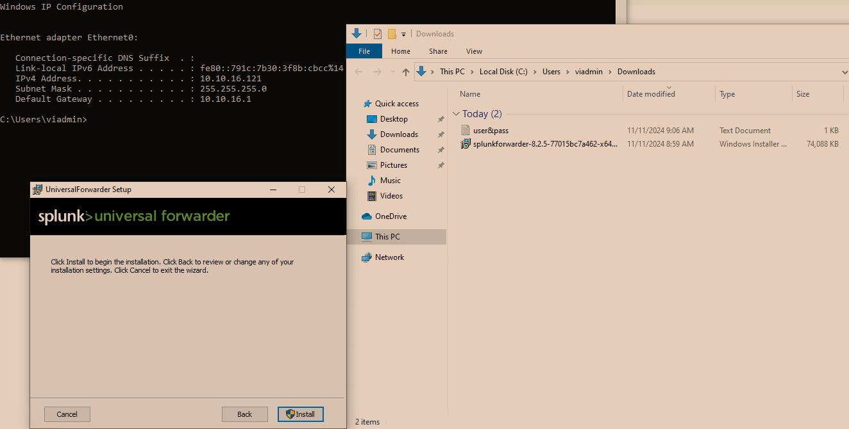Select the 'user&pass' file name
Viewport: 849px width, 429px height.
491,131
